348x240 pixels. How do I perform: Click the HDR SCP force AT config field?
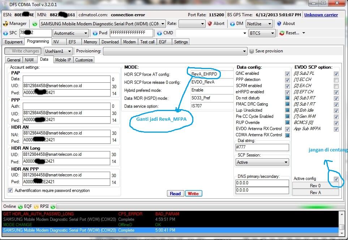pos(212,74)
